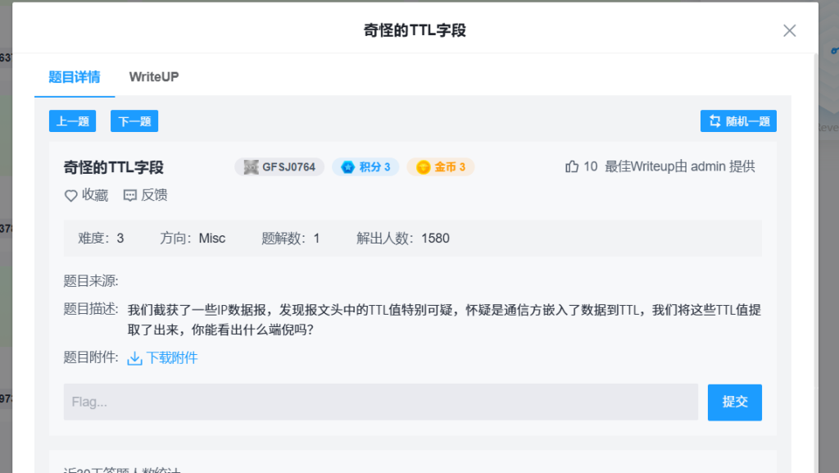Load a random challenge with 随机一题
The image size is (839, 473).
coord(738,121)
